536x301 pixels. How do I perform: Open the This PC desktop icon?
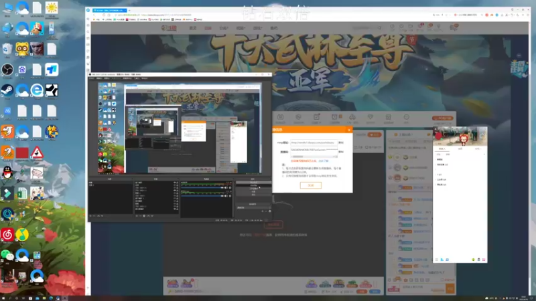coord(7,8)
